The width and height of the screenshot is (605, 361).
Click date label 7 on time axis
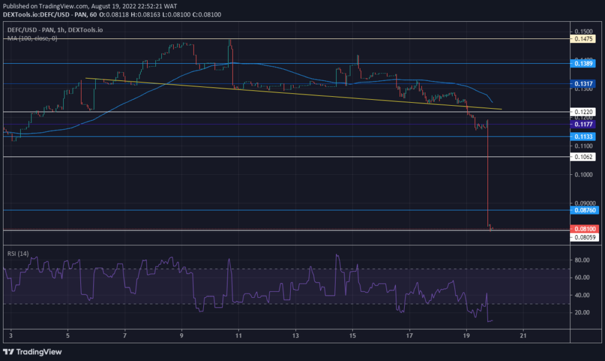[125, 336]
